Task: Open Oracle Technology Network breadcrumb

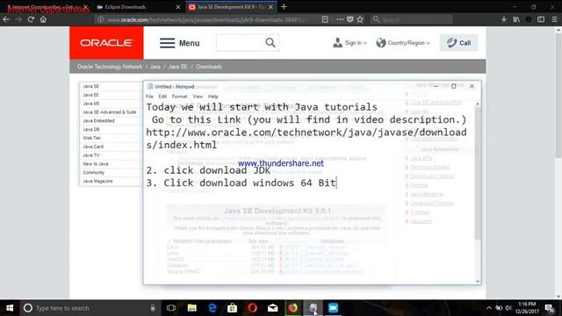Action: (110, 67)
